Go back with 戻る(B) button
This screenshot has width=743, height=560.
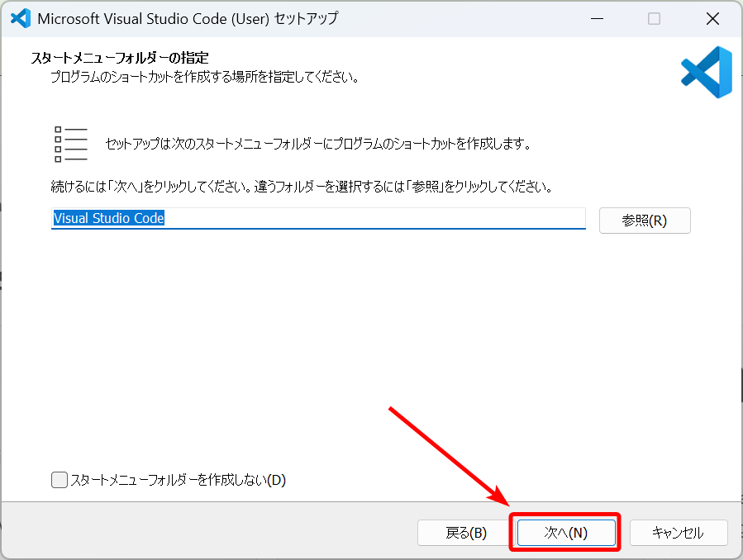466,533
